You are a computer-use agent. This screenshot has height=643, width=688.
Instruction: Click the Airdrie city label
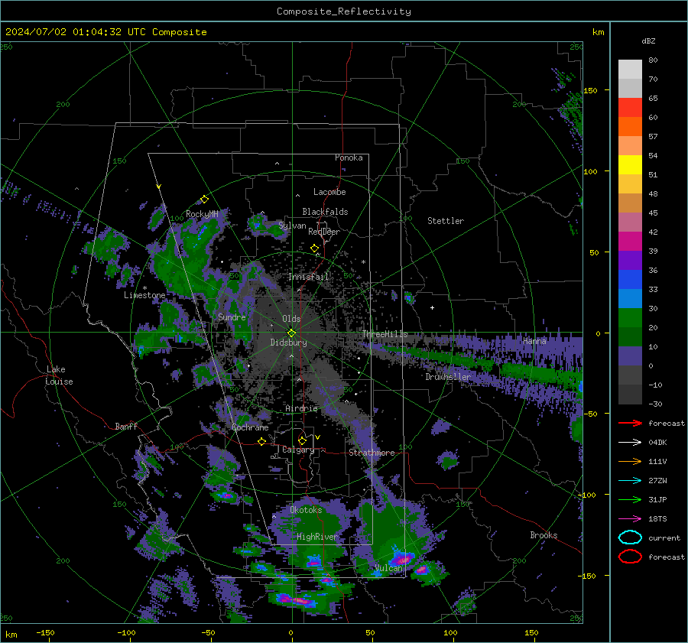coord(301,408)
